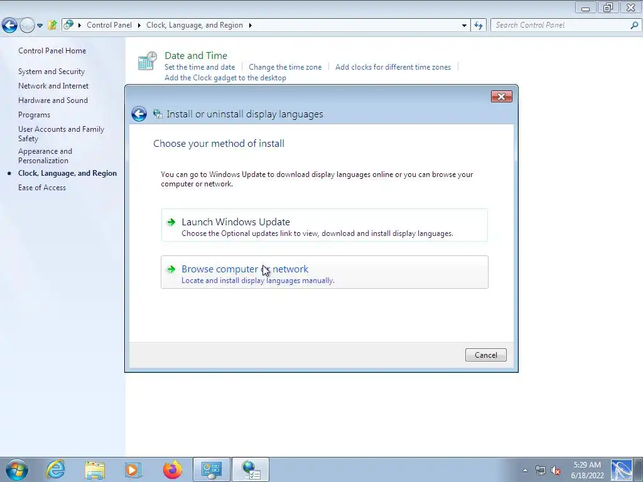Screen dimensions: 643x482
Task: Click the network tray icon
Action: 540,470
